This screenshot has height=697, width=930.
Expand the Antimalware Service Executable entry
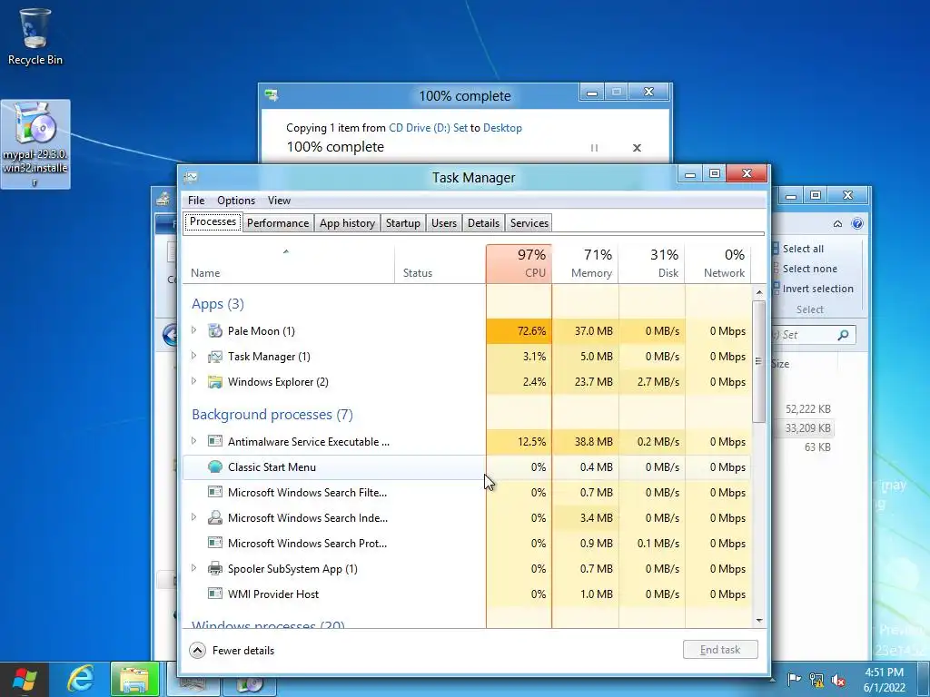194,441
